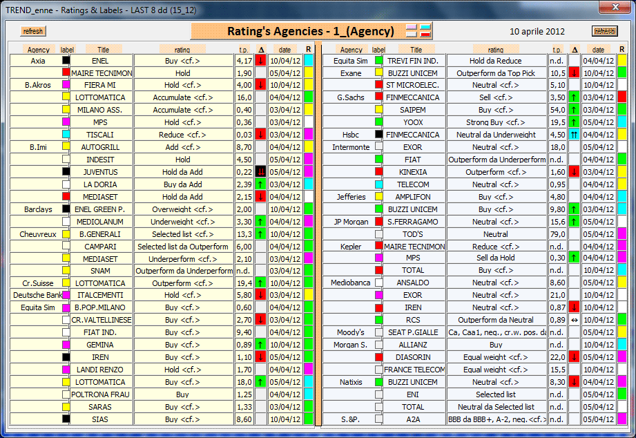The height and width of the screenshot is (438, 636).
Task: Click the green up arrow for B.GENERALI
Action: coord(260,234)
